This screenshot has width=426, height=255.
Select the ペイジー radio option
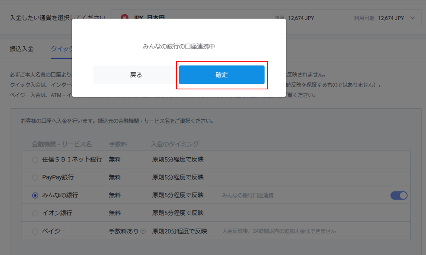coord(35,232)
